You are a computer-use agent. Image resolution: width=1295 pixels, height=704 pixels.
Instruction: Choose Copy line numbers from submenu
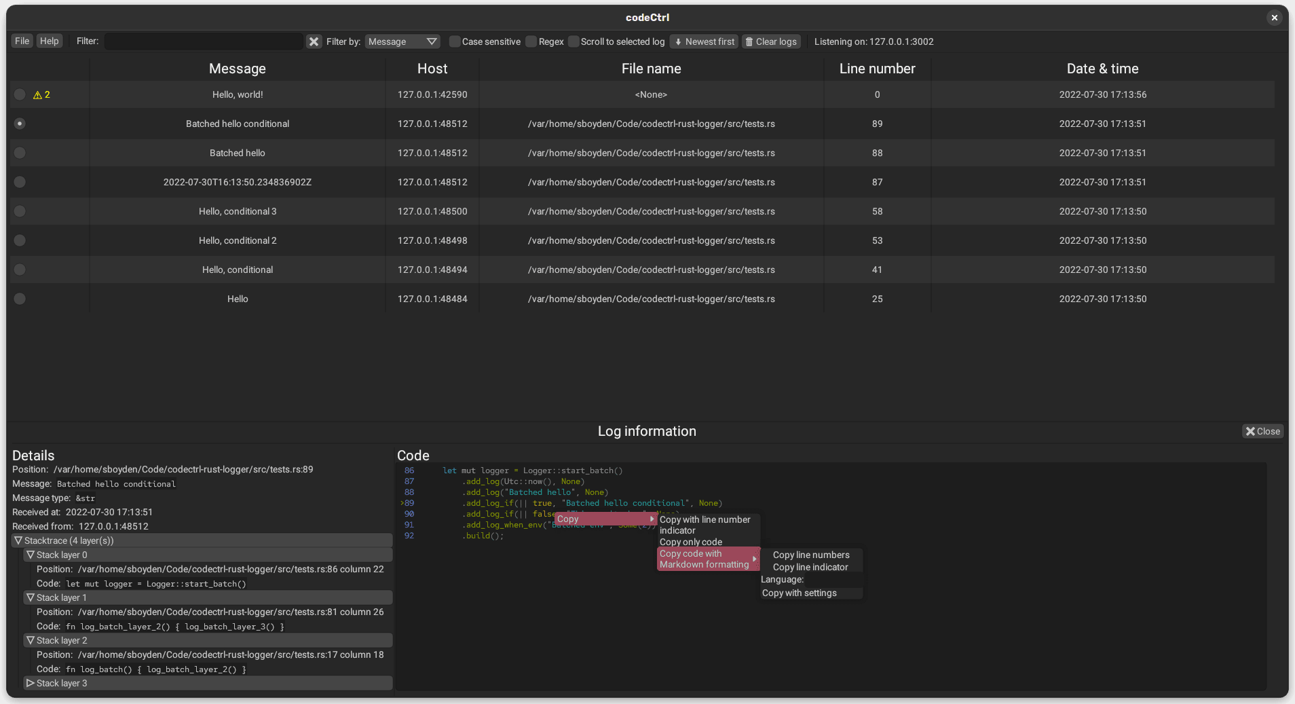(x=811, y=554)
